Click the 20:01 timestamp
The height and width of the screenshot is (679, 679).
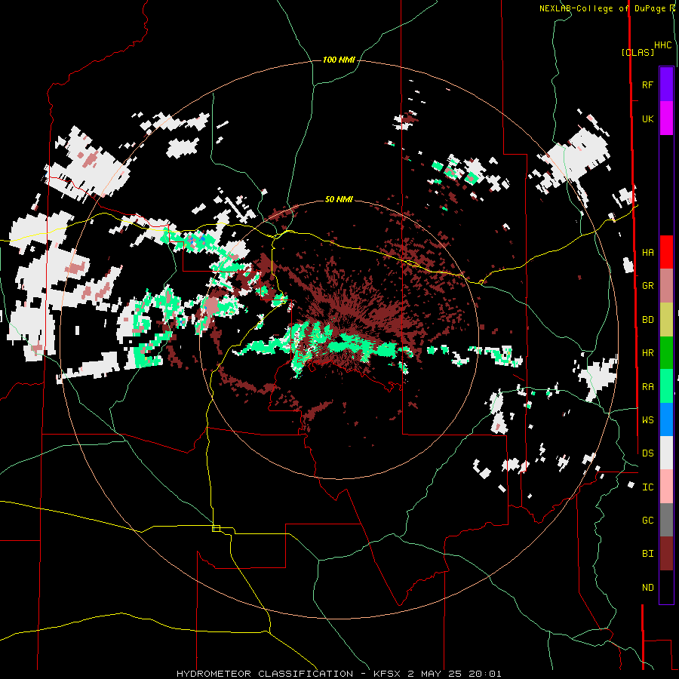coord(484,674)
